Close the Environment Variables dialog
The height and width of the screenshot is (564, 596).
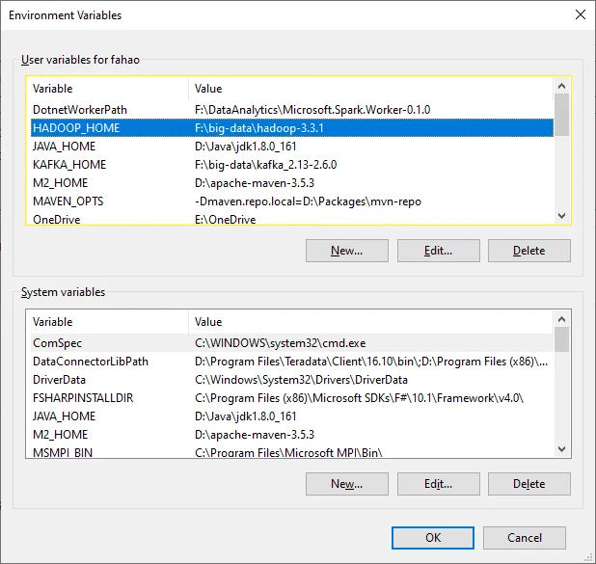coord(579,14)
